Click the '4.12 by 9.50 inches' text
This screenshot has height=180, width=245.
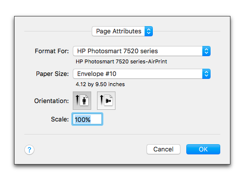click(100, 84)
